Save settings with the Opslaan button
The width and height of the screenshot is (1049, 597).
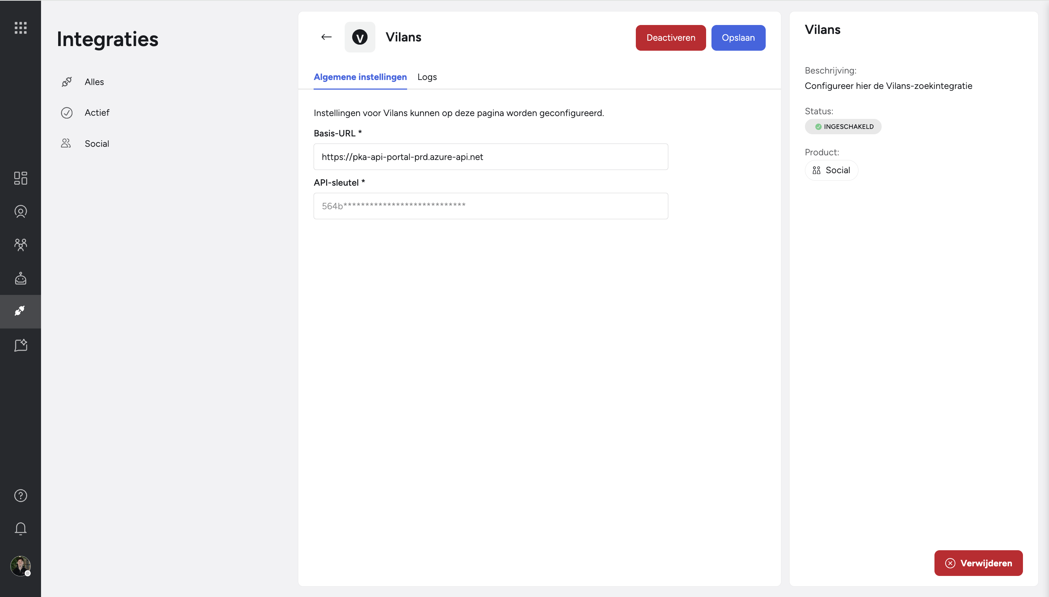tap(738, 38)
